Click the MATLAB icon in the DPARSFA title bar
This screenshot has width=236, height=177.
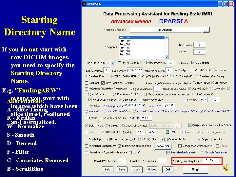point(84,4)
